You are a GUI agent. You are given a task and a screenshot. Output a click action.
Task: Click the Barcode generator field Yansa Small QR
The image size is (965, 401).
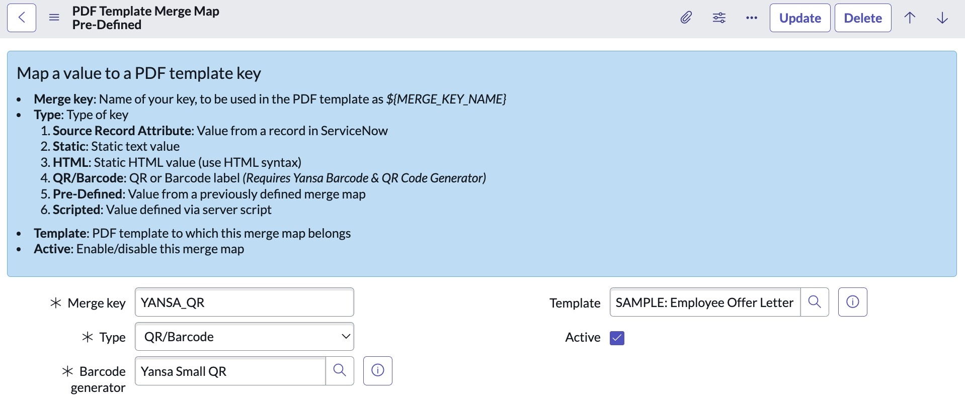[x=230, y=371]
